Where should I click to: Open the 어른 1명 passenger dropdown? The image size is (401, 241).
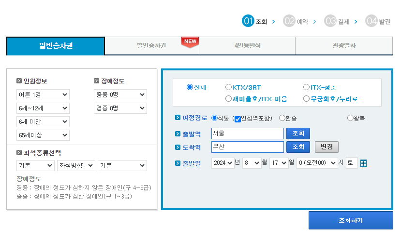click(x=43, y=94)
